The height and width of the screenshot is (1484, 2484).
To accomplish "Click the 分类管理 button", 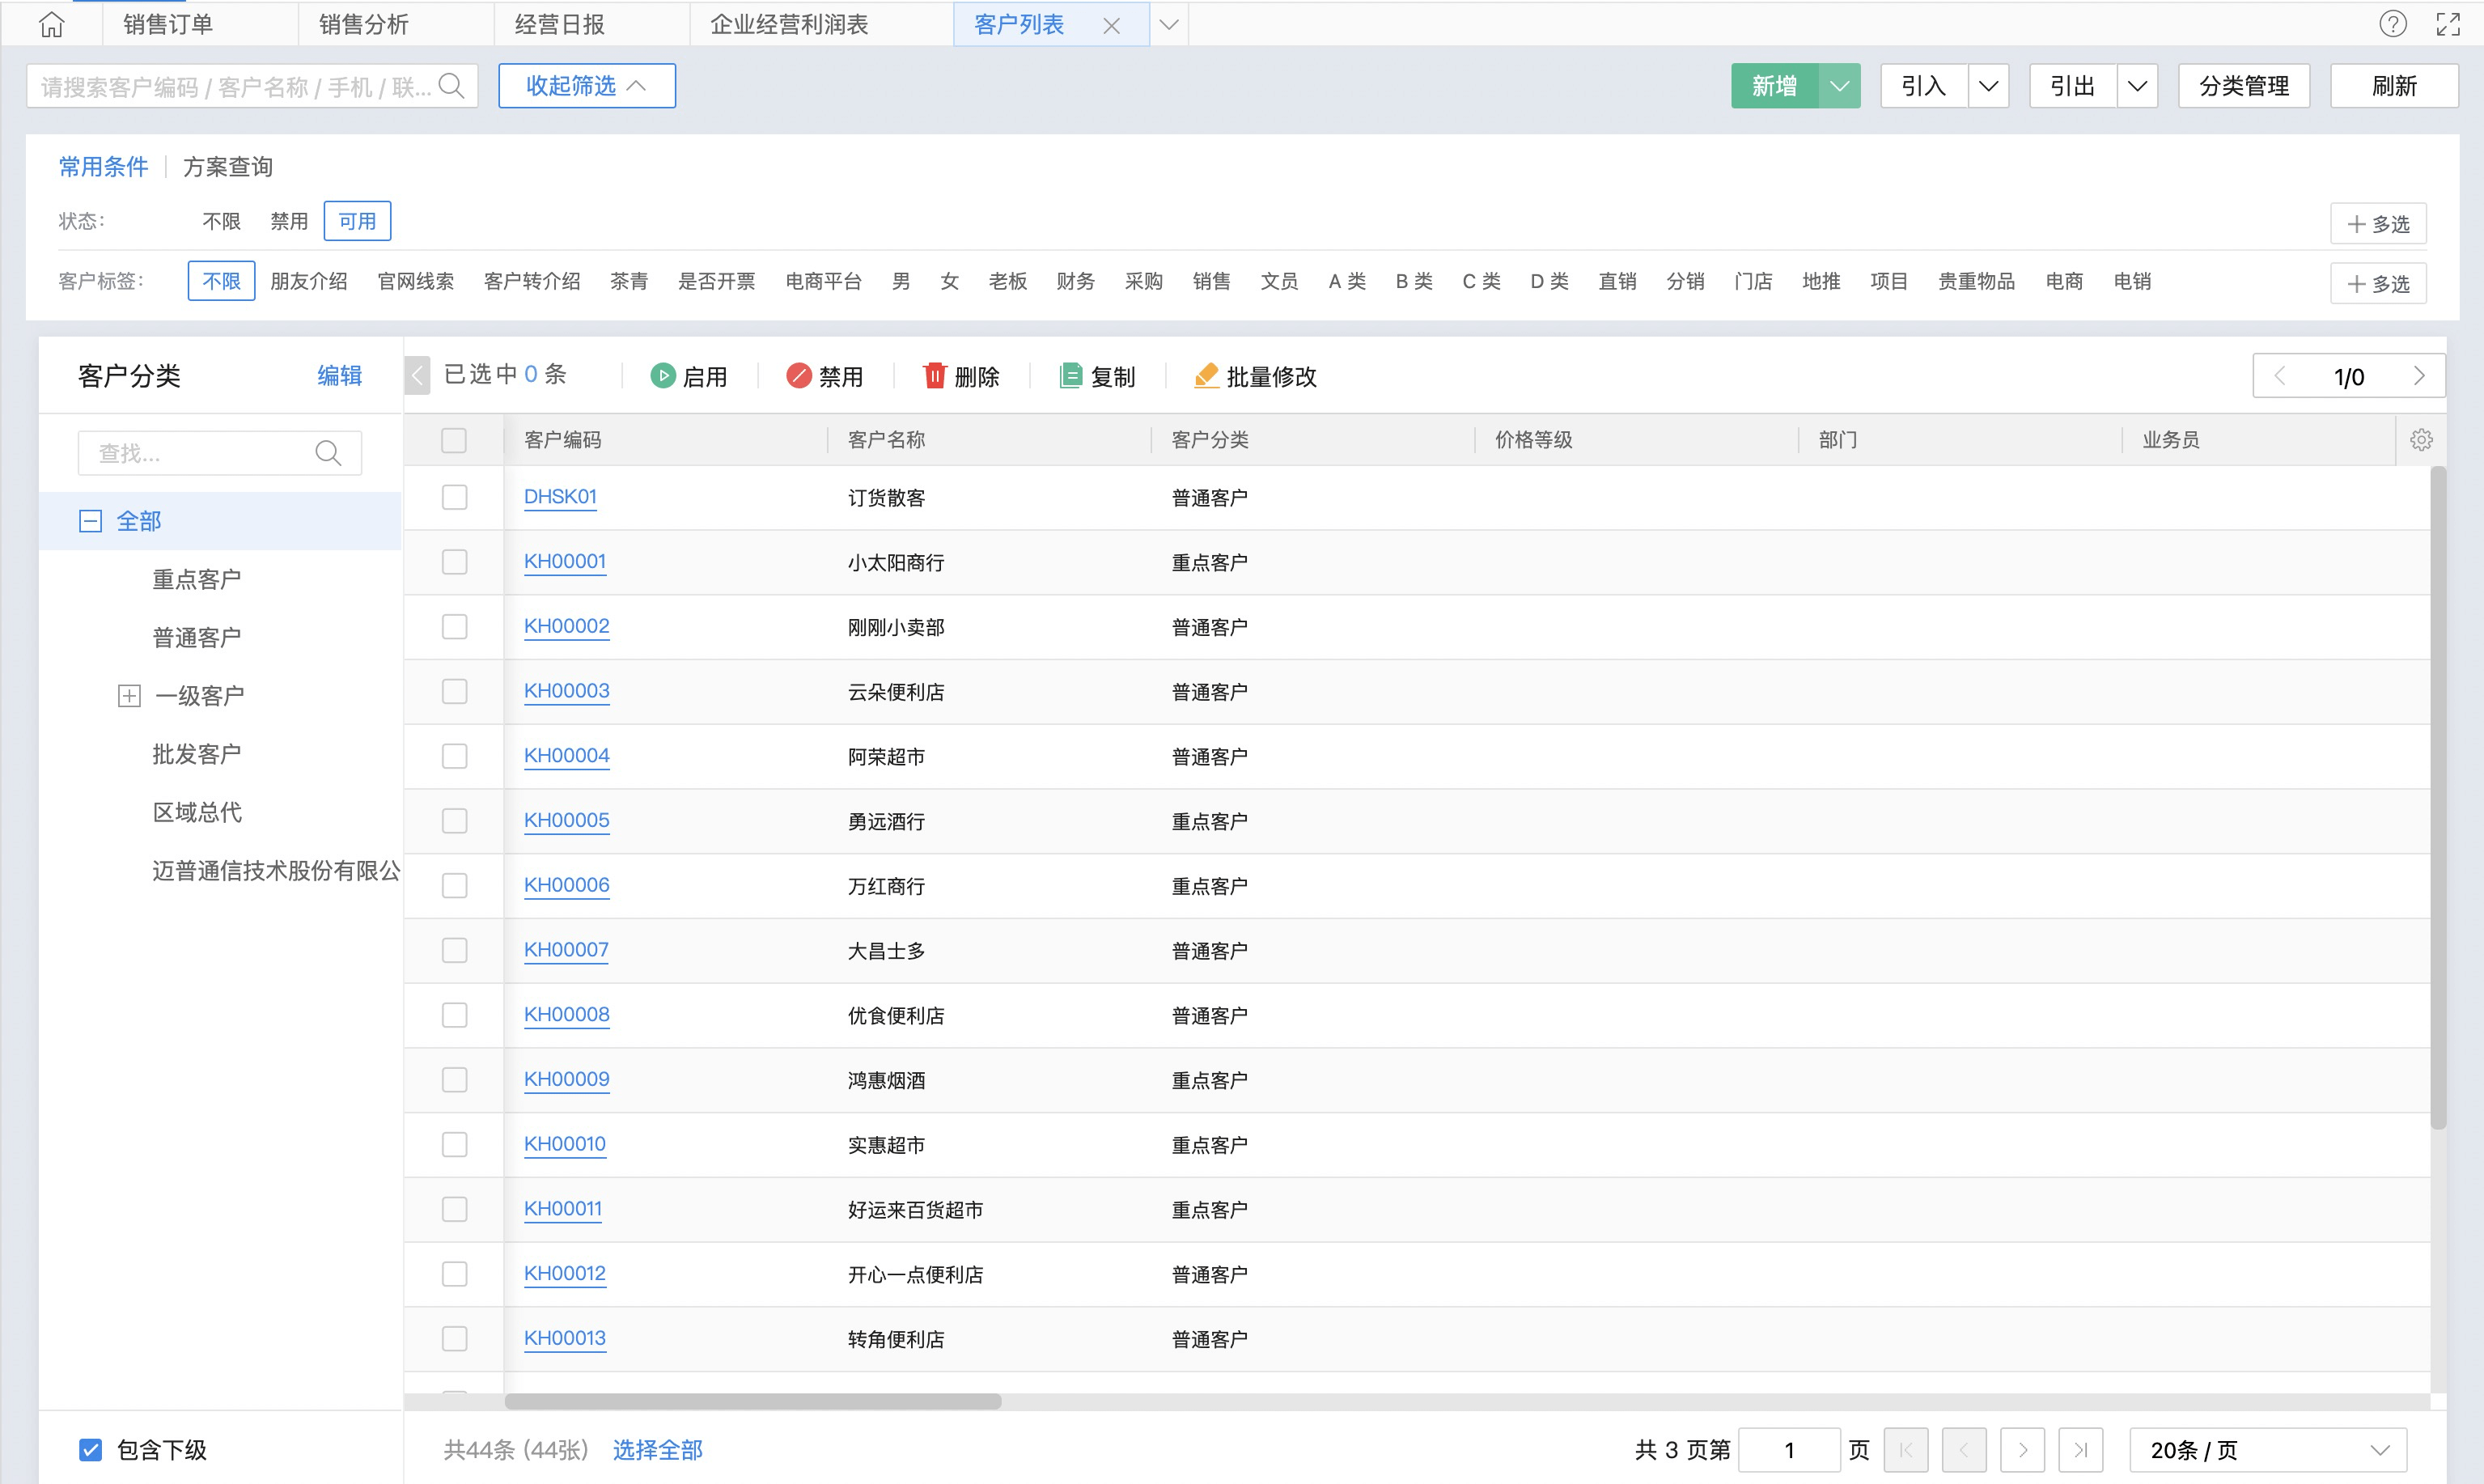I will pyautogui.click(x=2243, y=86).
